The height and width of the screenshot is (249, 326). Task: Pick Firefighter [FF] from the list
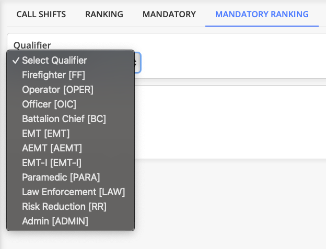[x=53, y=75]
